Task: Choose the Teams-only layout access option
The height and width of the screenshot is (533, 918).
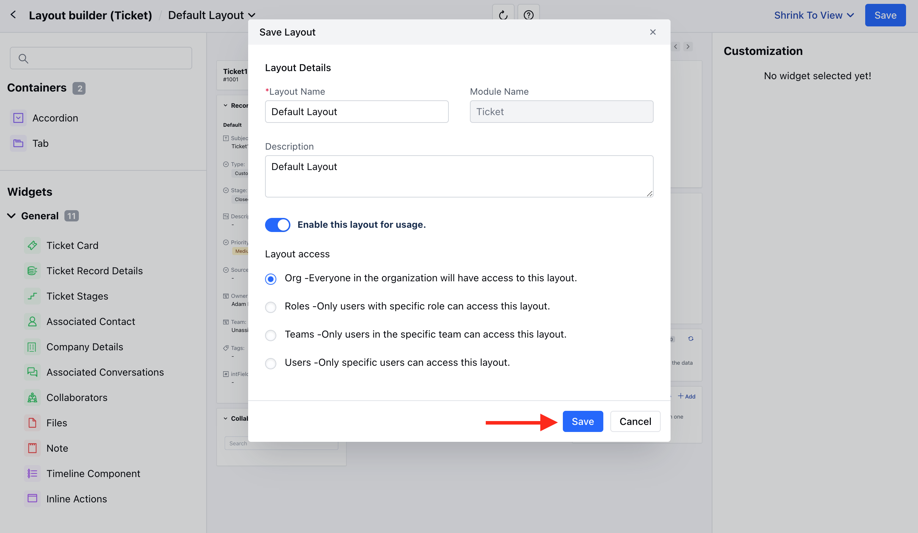Action: [271, 335]
